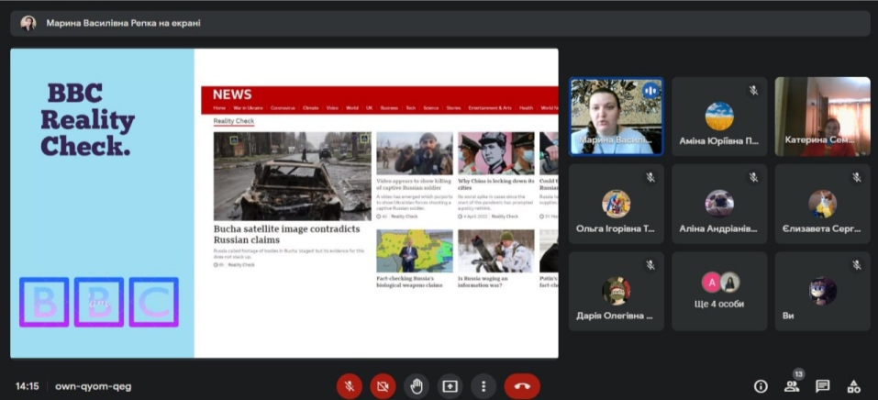Raise hand in the meeting
878x400 pixels.
(x=417, y=386)
